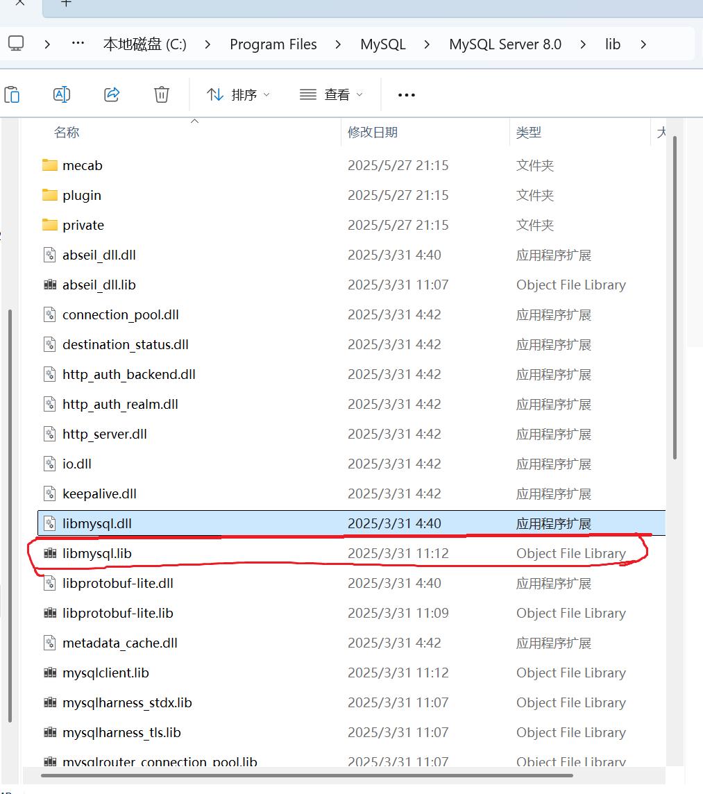This screenshot has height=794, width=703.
Task: Select the mysqlharness_stdx.lib file icon
Action: coord(50,702)
